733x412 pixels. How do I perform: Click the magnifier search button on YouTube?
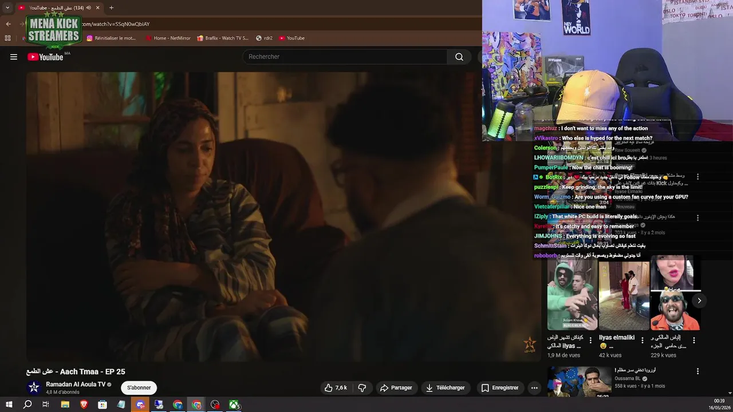tap(459, 57)
